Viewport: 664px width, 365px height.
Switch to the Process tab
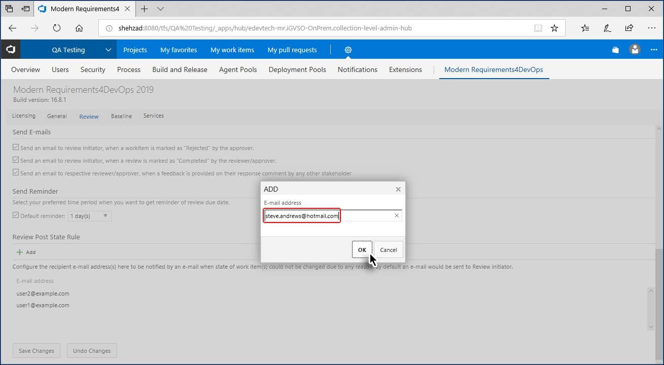tap(129, 69)
